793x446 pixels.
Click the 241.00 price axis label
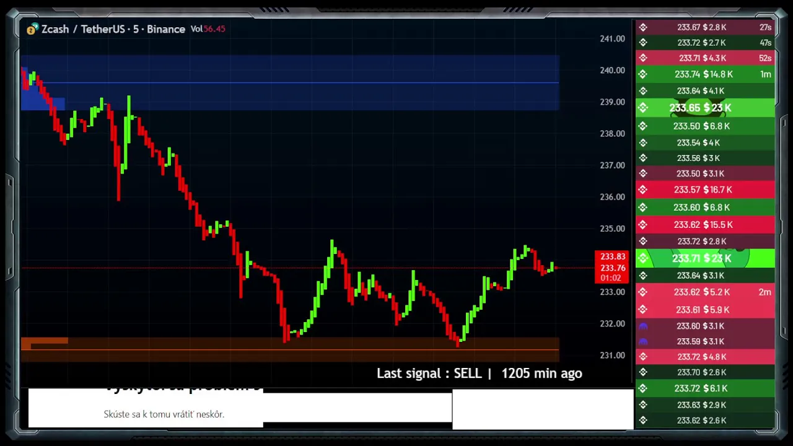pyautogui.click(x=612, y=38)
